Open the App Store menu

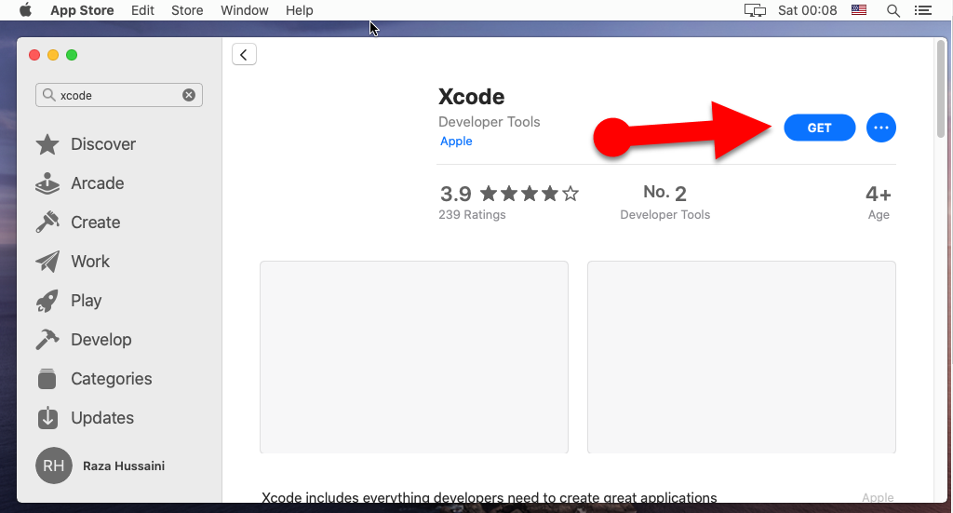point(82,10)
